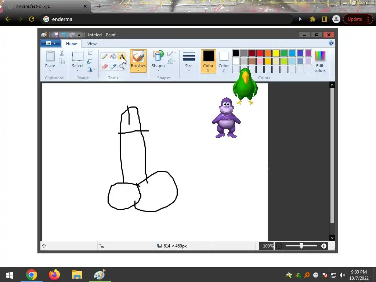Screen dimensions: 376x282
Task: Close the mware.fast-dl.xyz tab
Action: coord(85,6)
